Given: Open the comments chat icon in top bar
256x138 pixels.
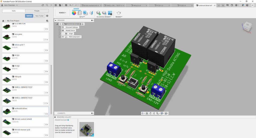Looking at the screenshot, I should pyautogui.click(x=227, y=5).
